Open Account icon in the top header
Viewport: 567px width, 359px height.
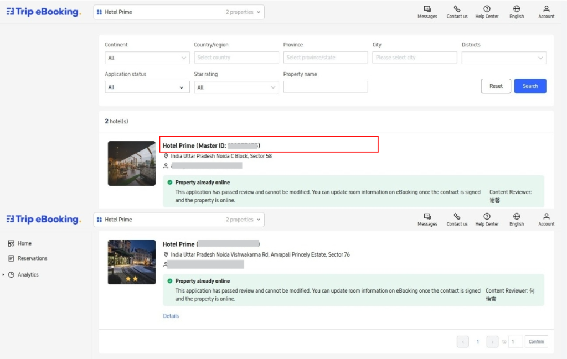click(546, 9)
